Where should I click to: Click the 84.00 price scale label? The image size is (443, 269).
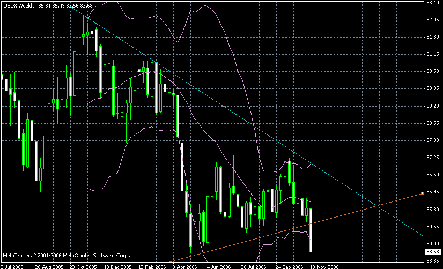[x=433, y=244]
